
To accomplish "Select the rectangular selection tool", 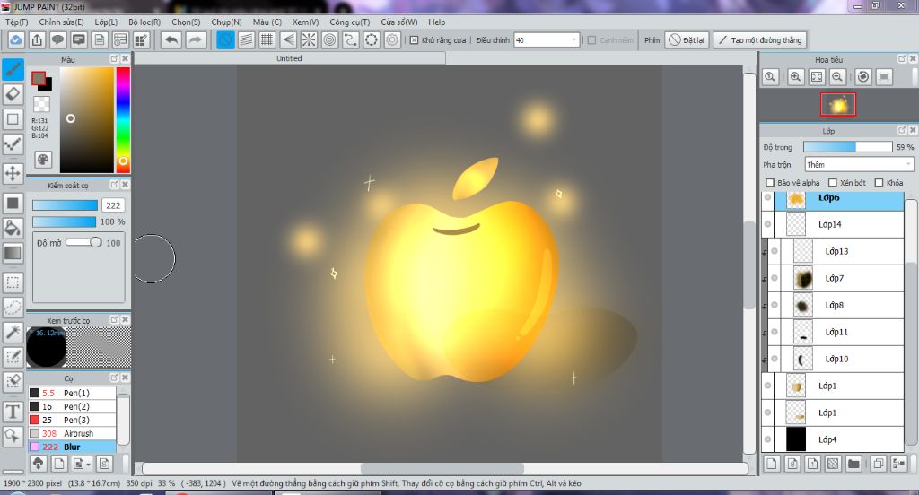I will pyautogui.click(x=13, y=282).
